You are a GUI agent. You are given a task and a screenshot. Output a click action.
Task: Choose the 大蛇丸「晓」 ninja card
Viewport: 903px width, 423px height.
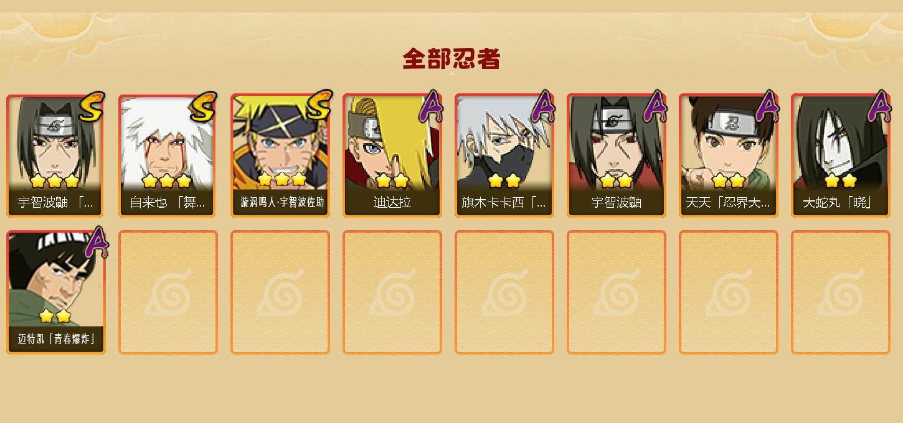[841, 156]
